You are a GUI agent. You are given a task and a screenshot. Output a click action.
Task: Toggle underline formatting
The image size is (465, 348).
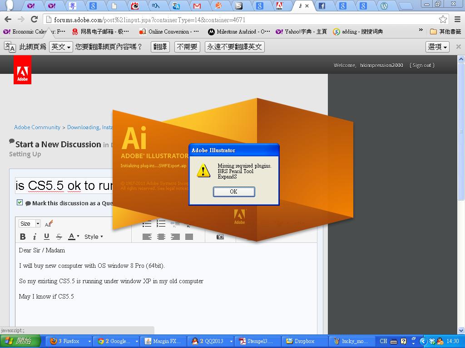pyautogui.click(x=47, y=236)
